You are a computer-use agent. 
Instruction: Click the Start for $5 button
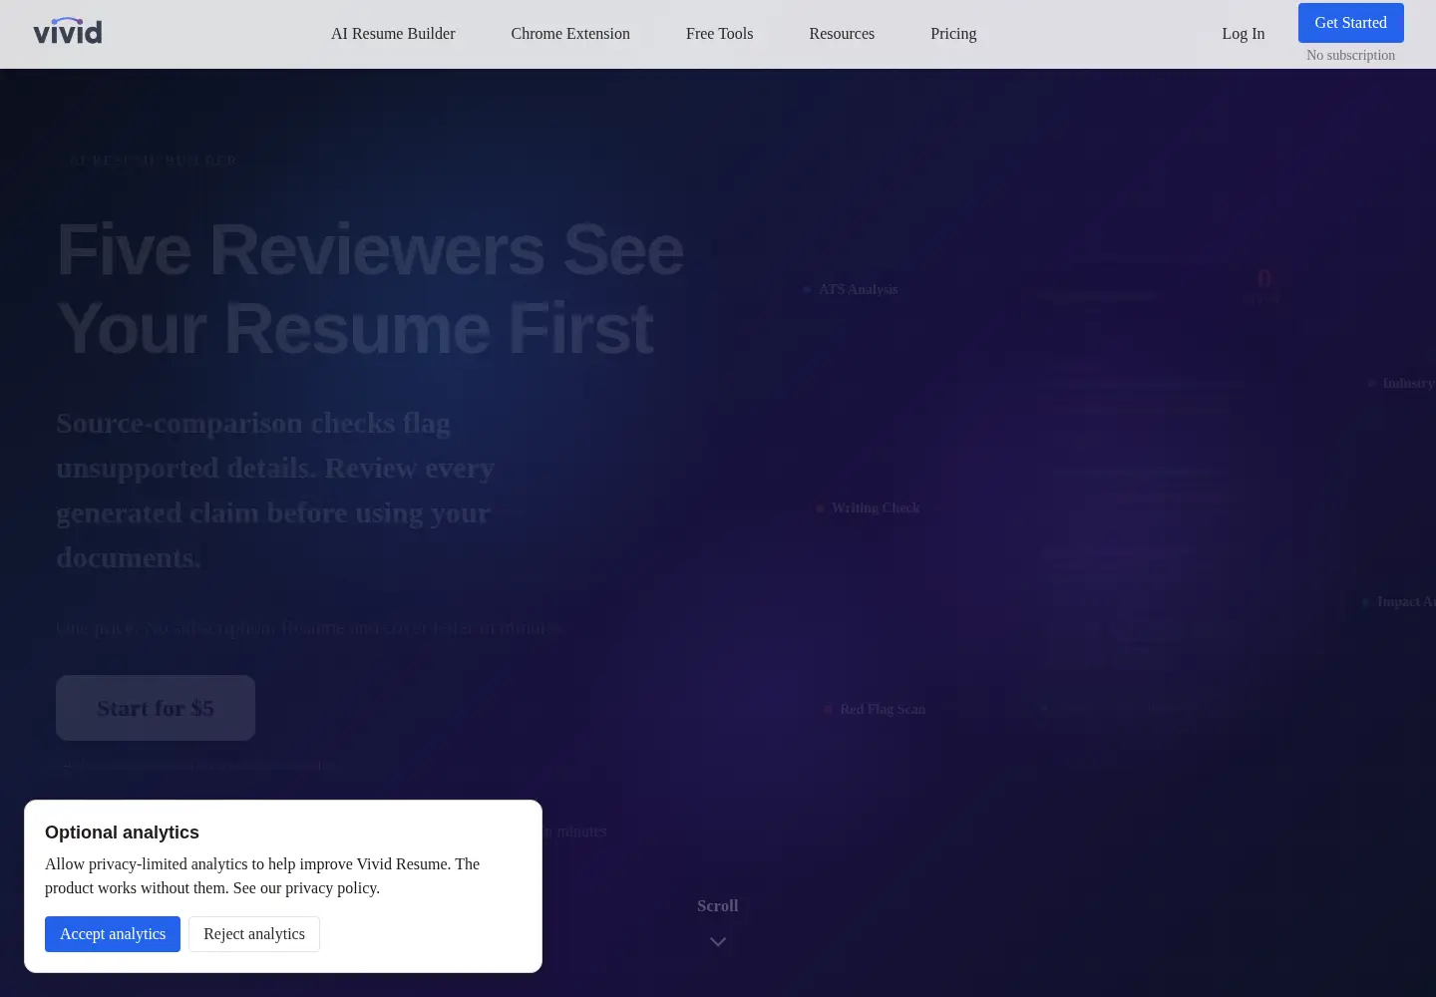[x=156, y=708]
